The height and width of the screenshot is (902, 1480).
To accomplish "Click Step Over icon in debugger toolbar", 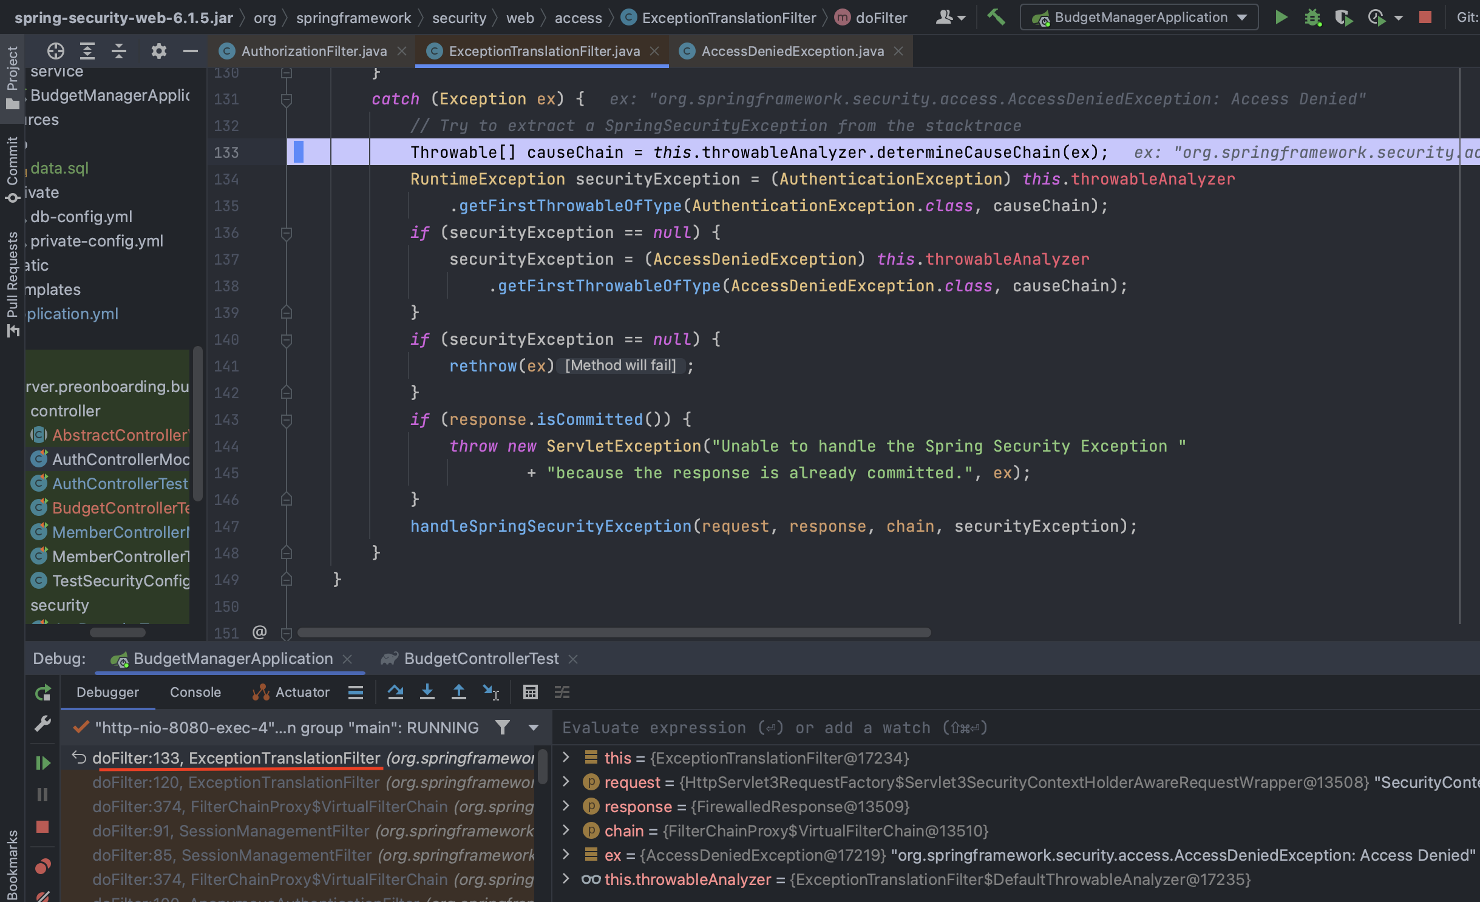I will [396, 692].
